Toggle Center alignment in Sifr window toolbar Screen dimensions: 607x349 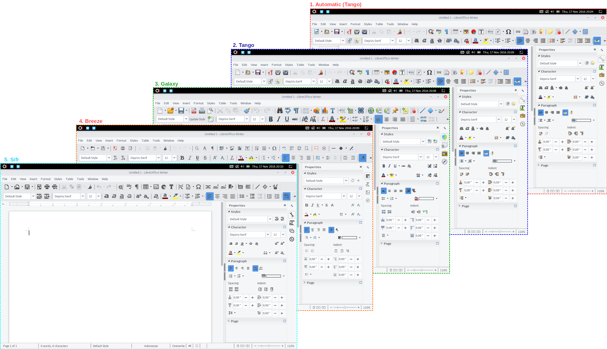tap(217, 196)
